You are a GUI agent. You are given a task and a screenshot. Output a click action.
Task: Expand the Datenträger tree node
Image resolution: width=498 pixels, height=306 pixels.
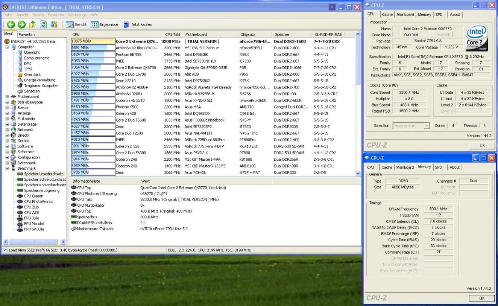[x=7, y=124]
